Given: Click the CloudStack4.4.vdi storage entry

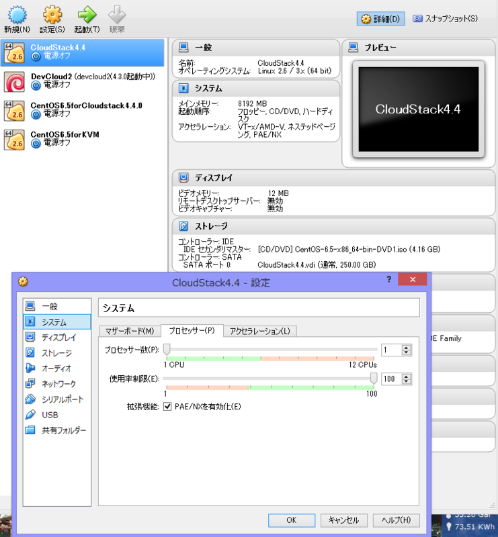Looking at the screenshot, I should [317, 264].
